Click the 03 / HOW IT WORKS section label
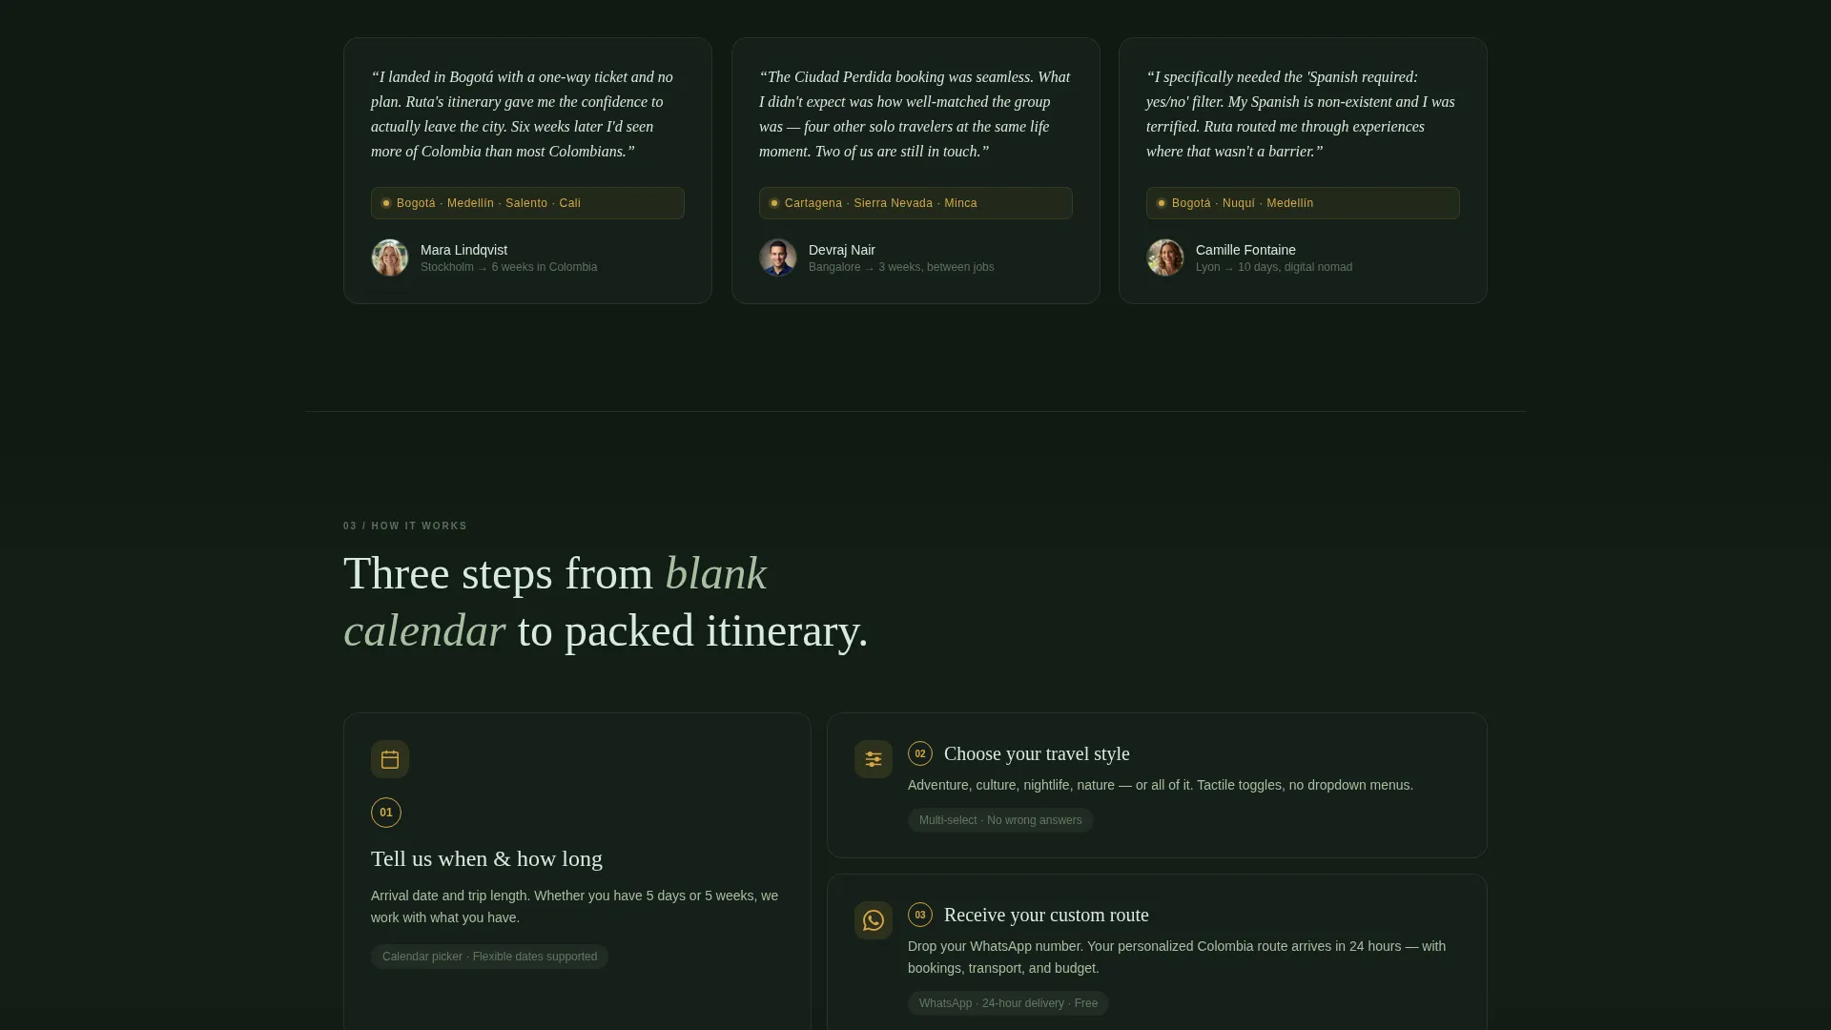The width and height of the screenshot is (1831, 1030). coord(405,525)
